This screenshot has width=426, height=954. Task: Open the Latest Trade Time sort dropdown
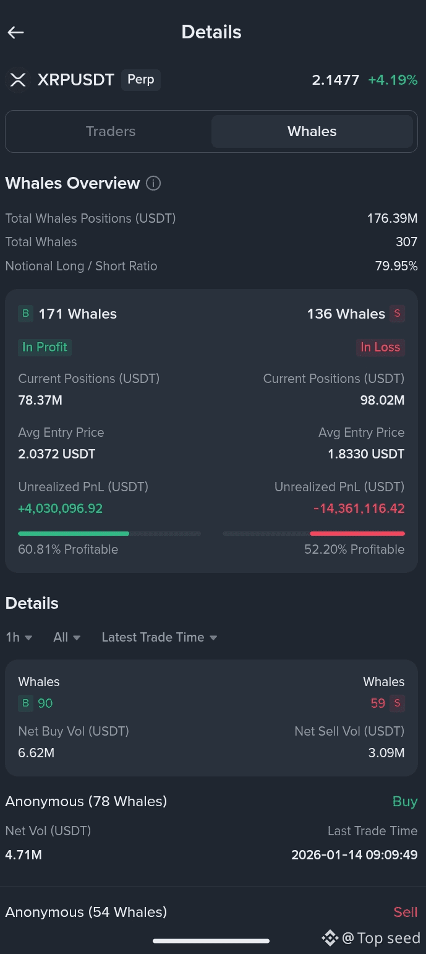pyautogui.click(x=159, y=637)
